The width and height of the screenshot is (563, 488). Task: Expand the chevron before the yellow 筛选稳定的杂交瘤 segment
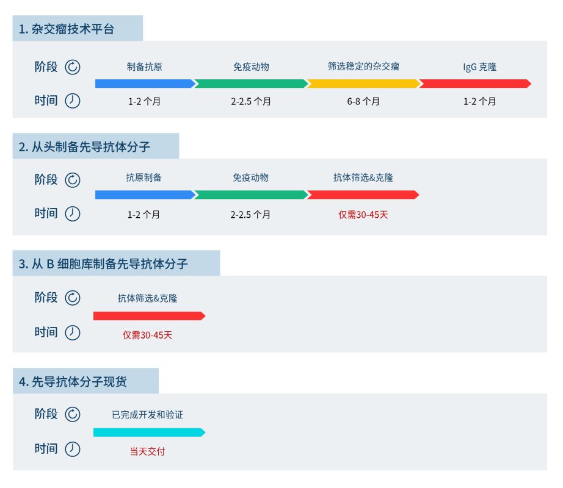[x=308, y=83]
